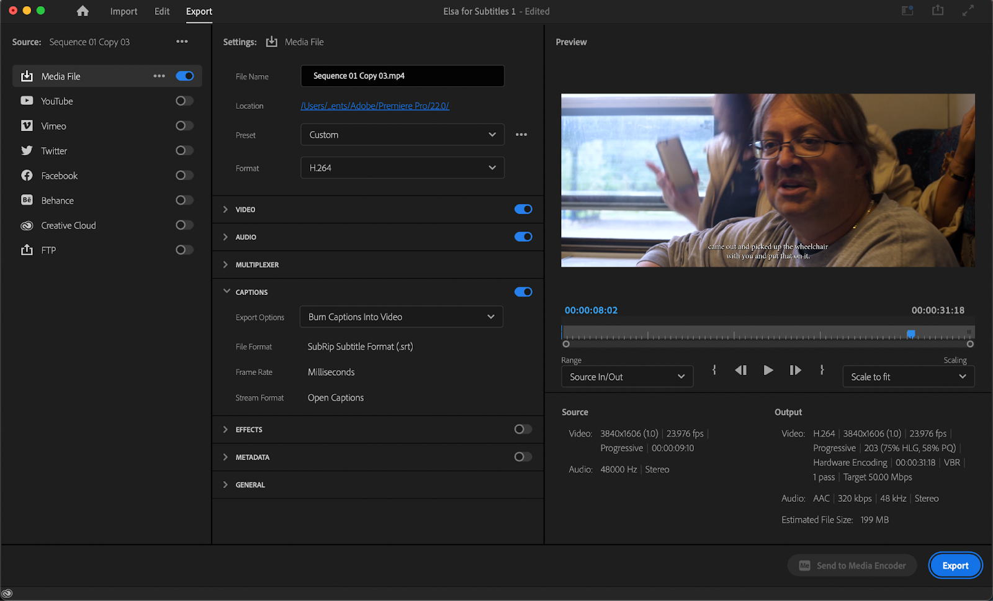The image size is (993, 601).
Task: Click the Out point handle on timeline
Action: coord(970,344)
